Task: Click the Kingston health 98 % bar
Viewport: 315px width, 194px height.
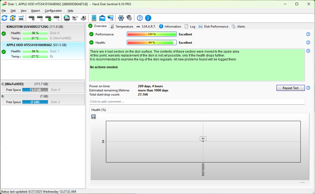Action: click(x=35, y=33)
